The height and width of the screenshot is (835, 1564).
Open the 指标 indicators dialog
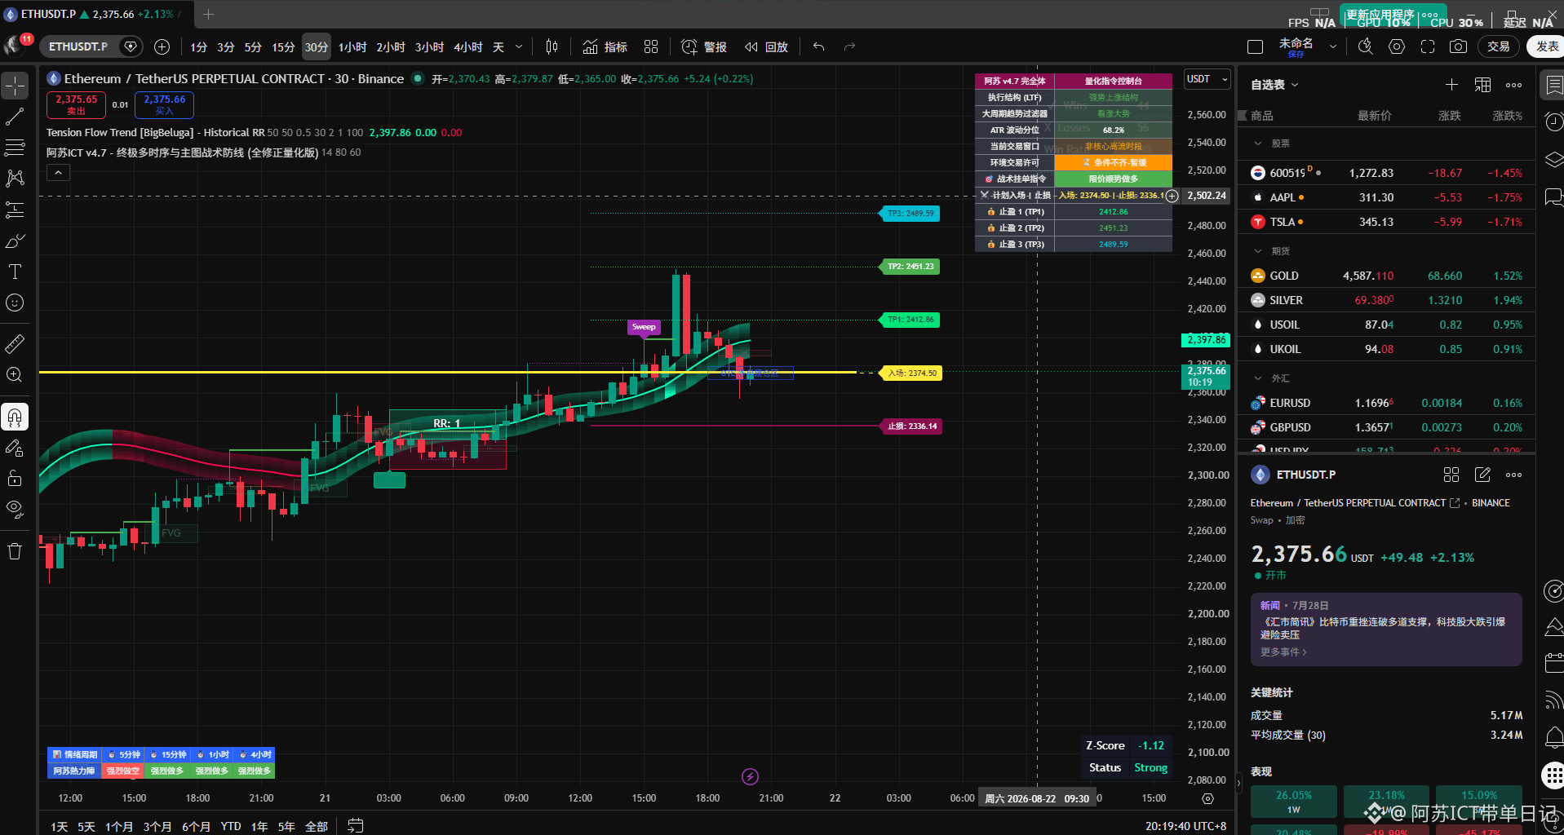[x=605, y=47]
